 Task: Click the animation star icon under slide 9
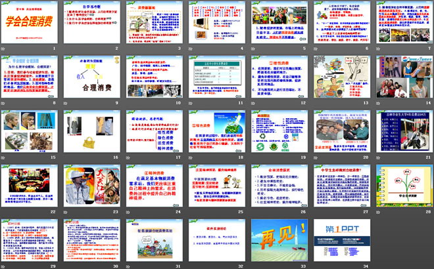pos(65,103)
